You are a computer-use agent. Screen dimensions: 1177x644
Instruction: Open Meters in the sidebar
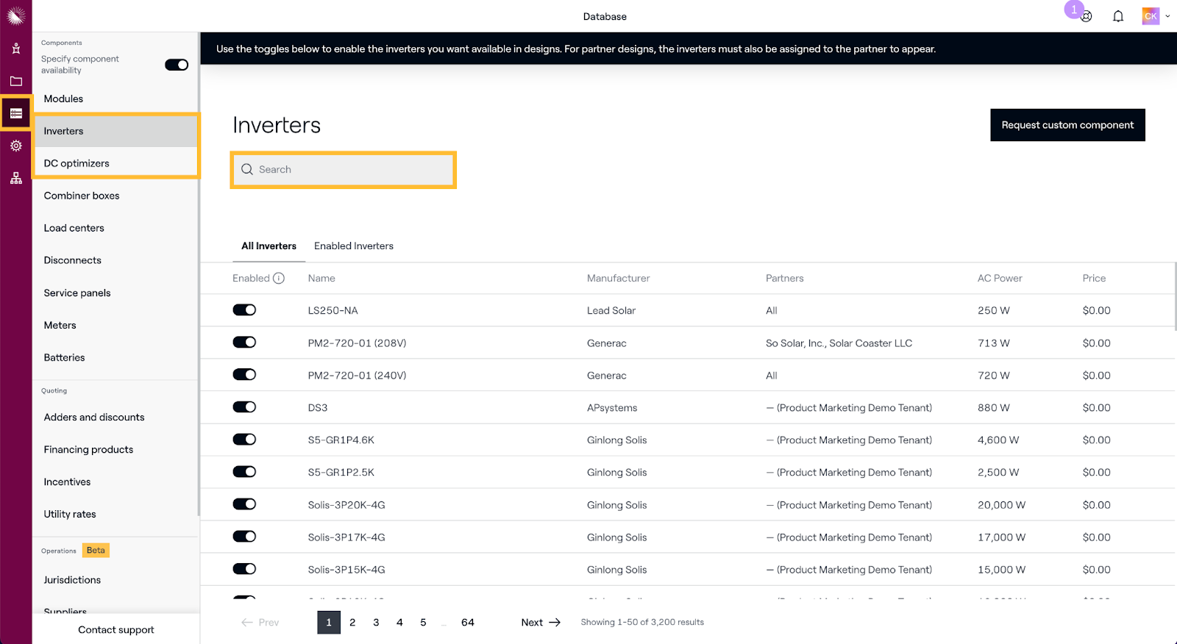115,325
